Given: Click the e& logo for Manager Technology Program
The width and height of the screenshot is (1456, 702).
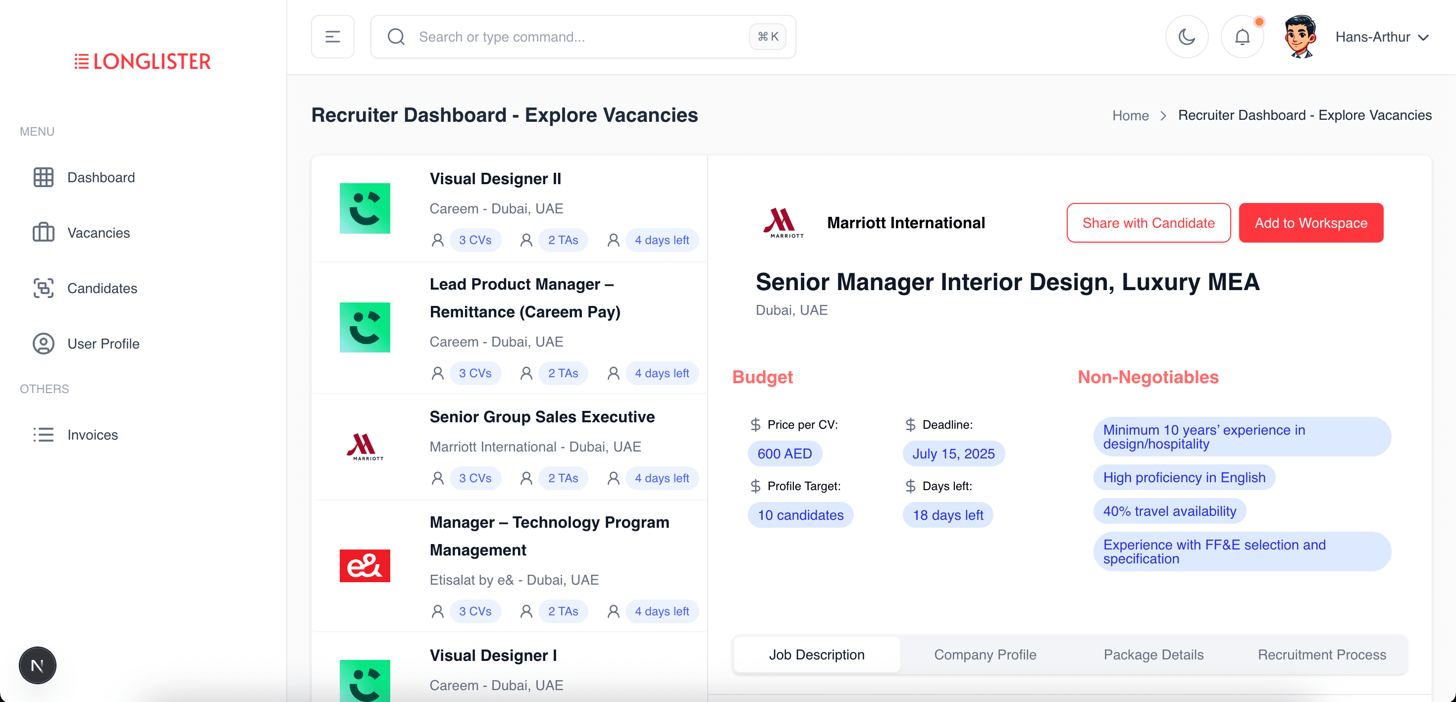Looking at the screenshot, I should tap(364, 566).
